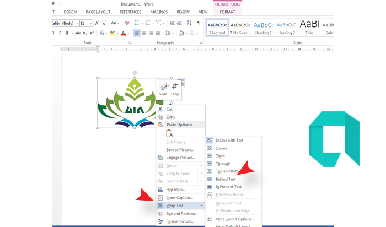
Task: Click the Keep Text Only paste icon
Action: [x=169, y=133]
